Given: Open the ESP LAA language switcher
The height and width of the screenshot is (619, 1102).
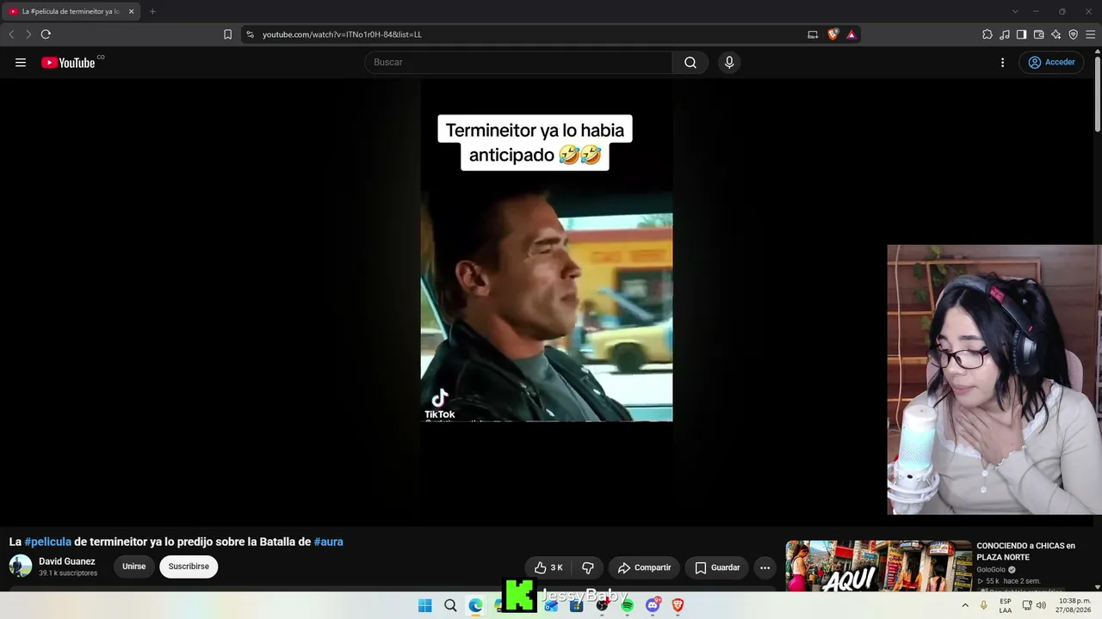Looking at the screenshot, I should pyautogui.click(x=1006, y=605).
